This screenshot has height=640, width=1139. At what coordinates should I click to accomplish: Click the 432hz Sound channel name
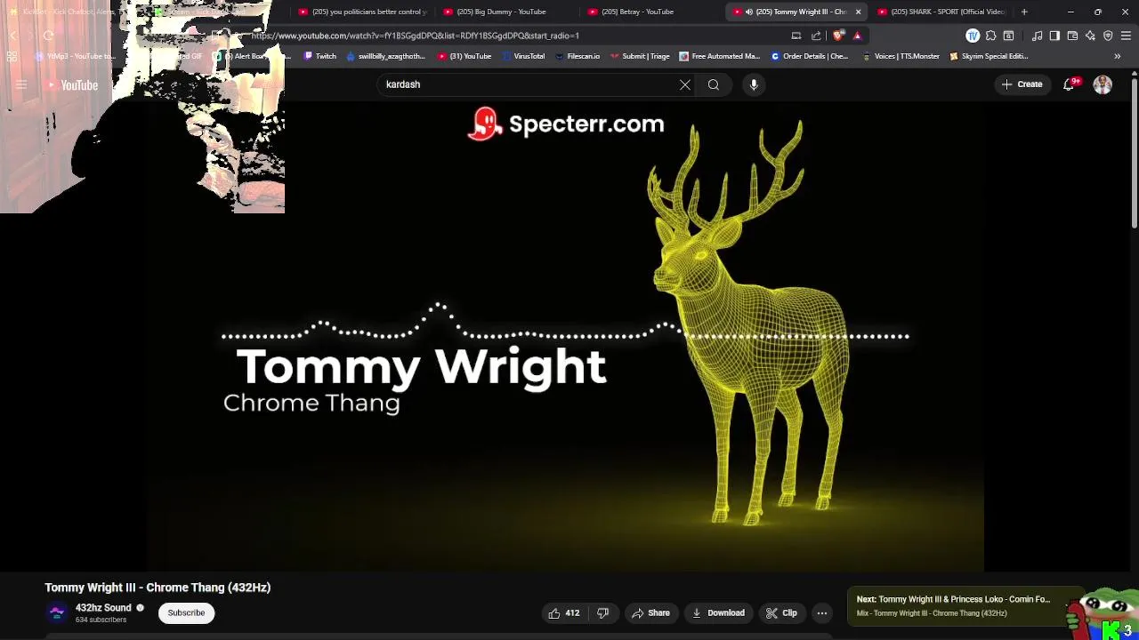pos(103,608)
